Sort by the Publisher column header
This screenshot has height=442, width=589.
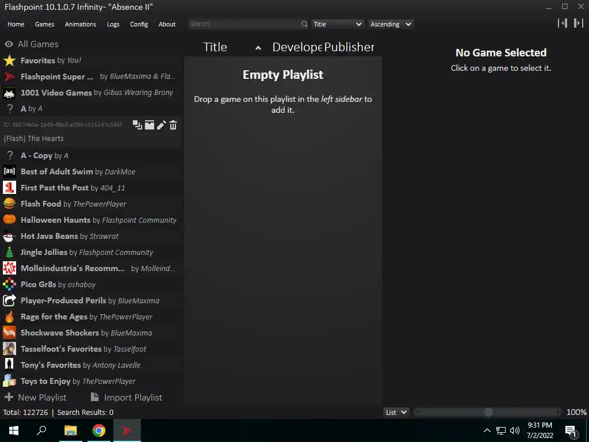pos(349,47)
